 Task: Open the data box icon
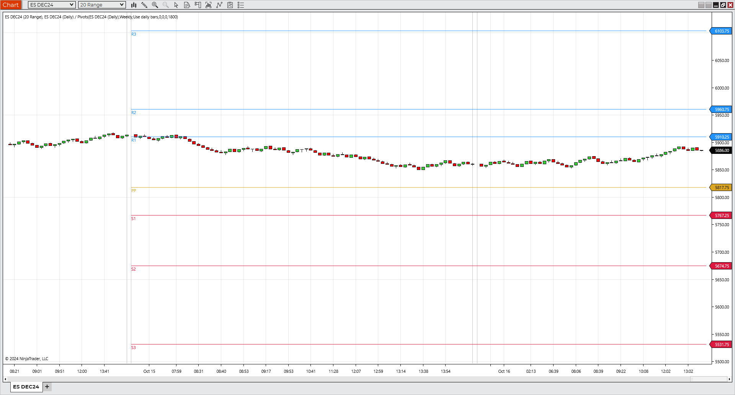pos(187,5)
